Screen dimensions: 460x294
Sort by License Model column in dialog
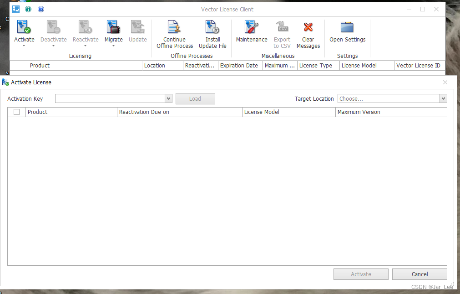pos(288,112)
